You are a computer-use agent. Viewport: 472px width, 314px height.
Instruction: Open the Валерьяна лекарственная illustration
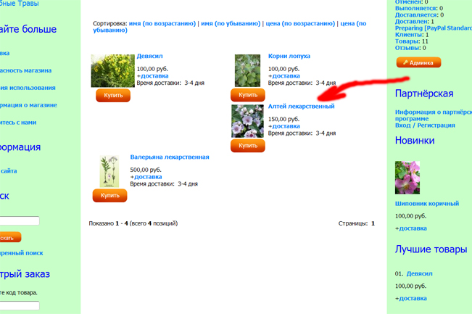109,172
